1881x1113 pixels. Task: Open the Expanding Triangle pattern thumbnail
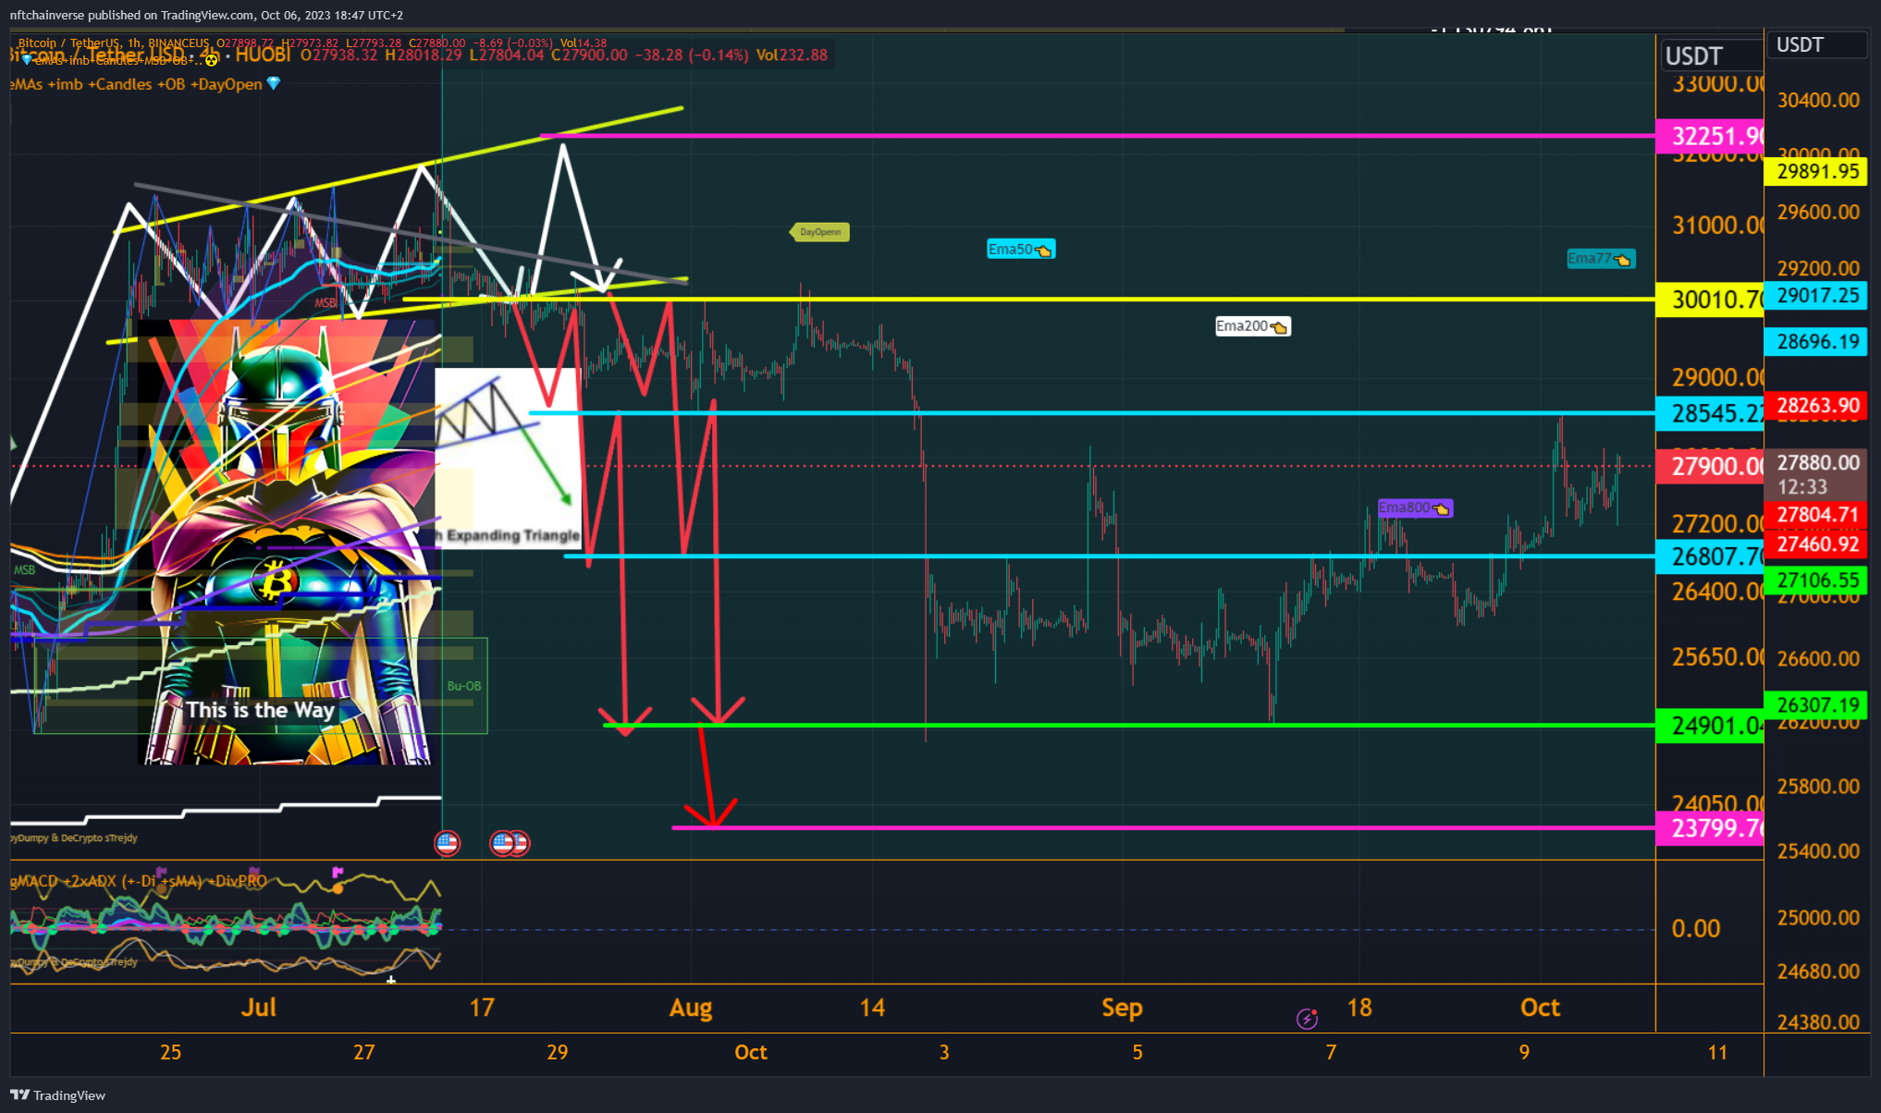[508, 458]
